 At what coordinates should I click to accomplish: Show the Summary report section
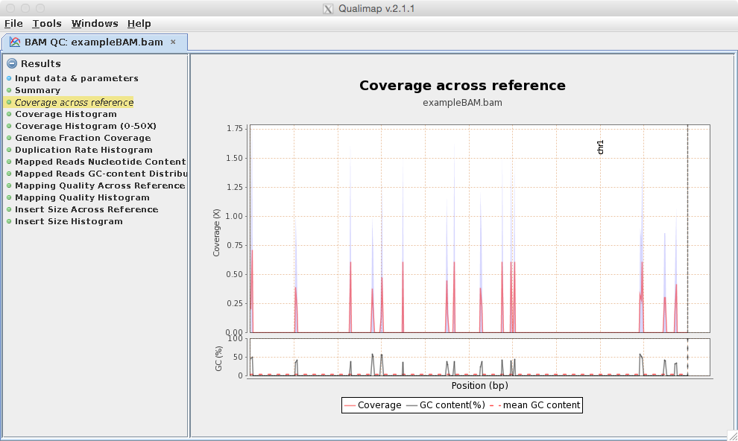tap(37, 90)
